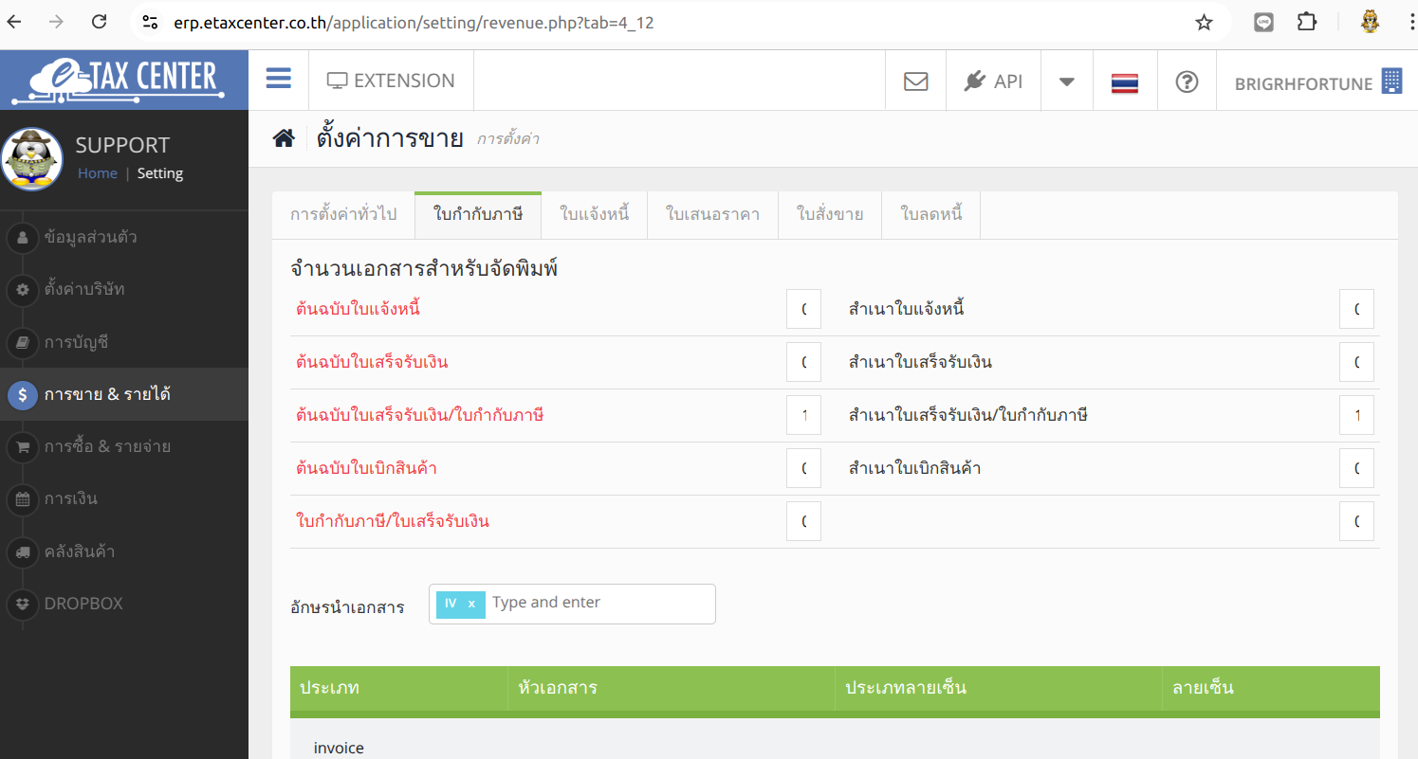Open ตั้งค่าบริษัท in the sidebar
The height and width of the screenshot is (759, 1418).
tap(124, 289)
